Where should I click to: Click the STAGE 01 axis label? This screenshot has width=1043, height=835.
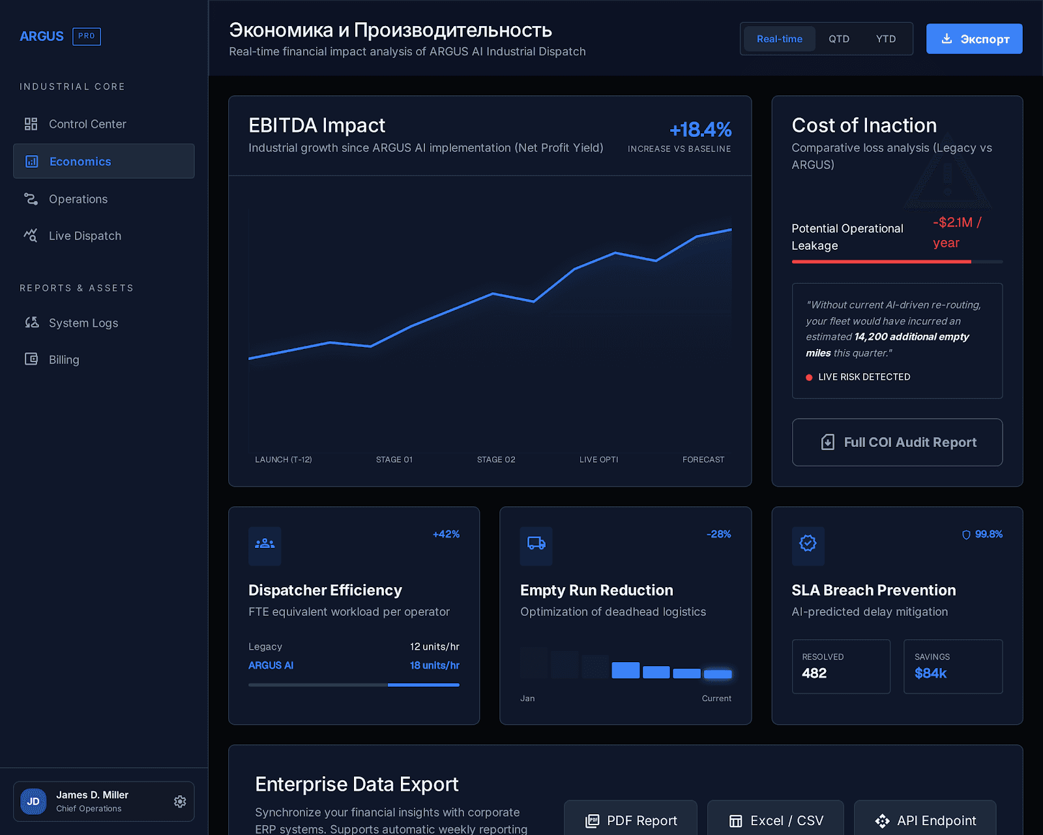(394, 459)
